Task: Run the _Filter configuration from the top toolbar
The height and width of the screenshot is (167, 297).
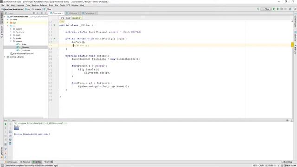Action: [x=274, y=9]
